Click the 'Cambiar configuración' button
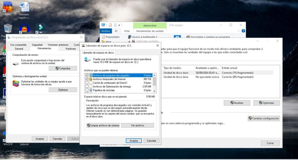 [x=263, y=118]
